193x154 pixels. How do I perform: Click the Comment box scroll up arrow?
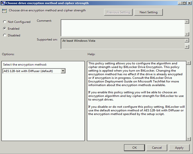point(187,22)
